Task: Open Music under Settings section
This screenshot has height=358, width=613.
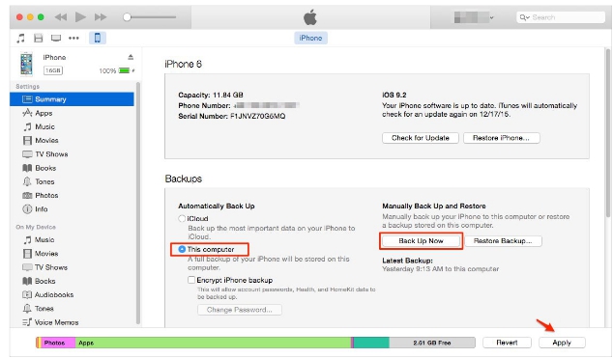Action: (72, 126)
